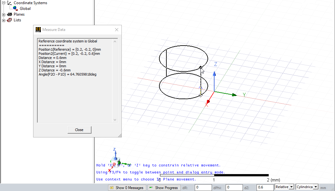
Task: Click the progress icon on Show Progress button
Action: pyautogui.click(x=151, y=187)
